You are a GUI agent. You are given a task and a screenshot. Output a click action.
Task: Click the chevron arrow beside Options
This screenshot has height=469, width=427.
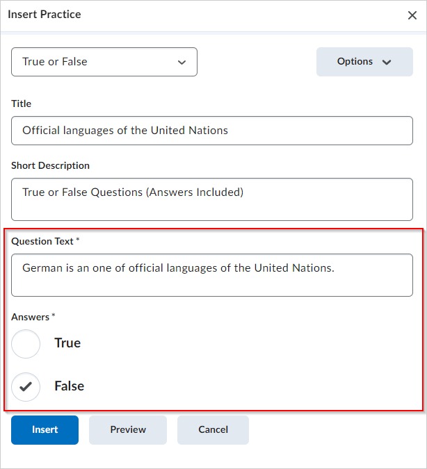tap(387, 63)
